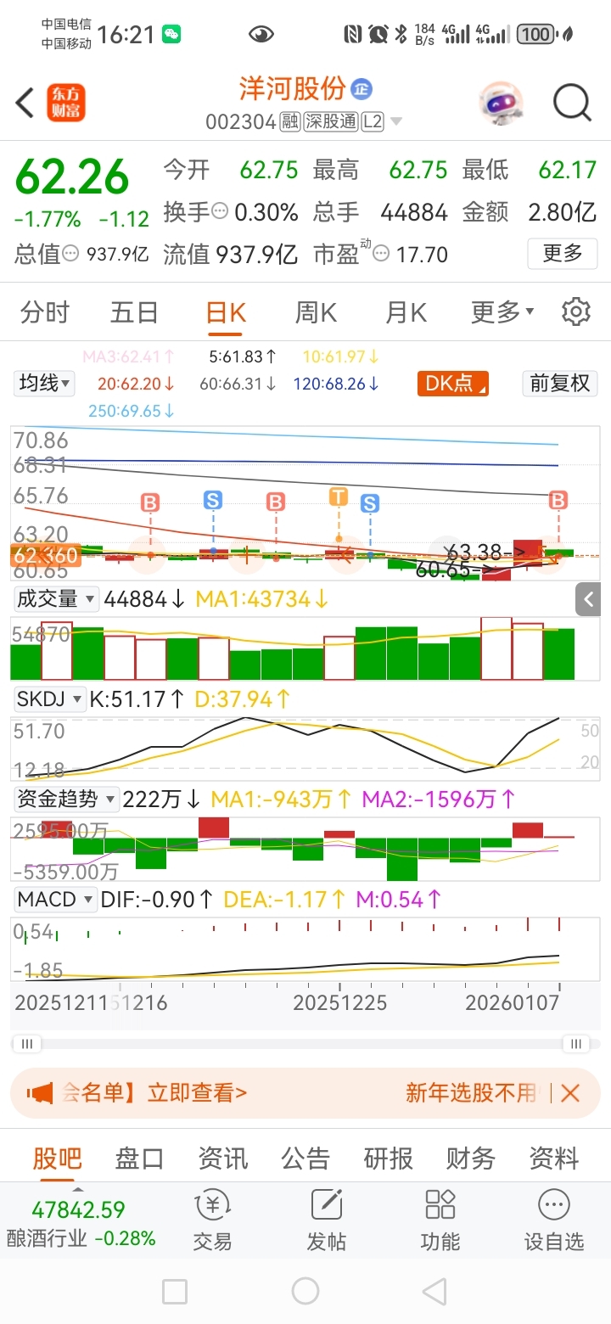Tap the orange T signal marker
Viewport: 611px width, 1324px height.
point(339,496)
